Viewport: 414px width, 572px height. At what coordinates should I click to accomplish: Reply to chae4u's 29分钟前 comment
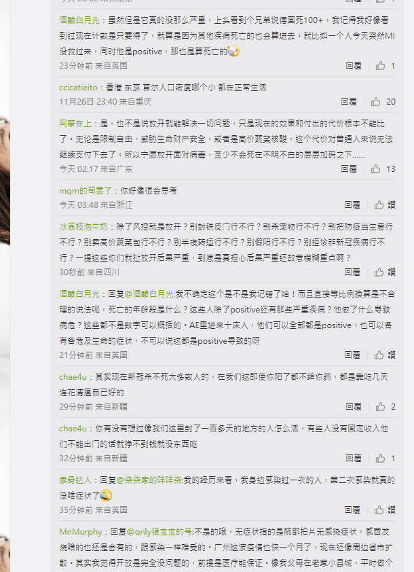point(354,407)
